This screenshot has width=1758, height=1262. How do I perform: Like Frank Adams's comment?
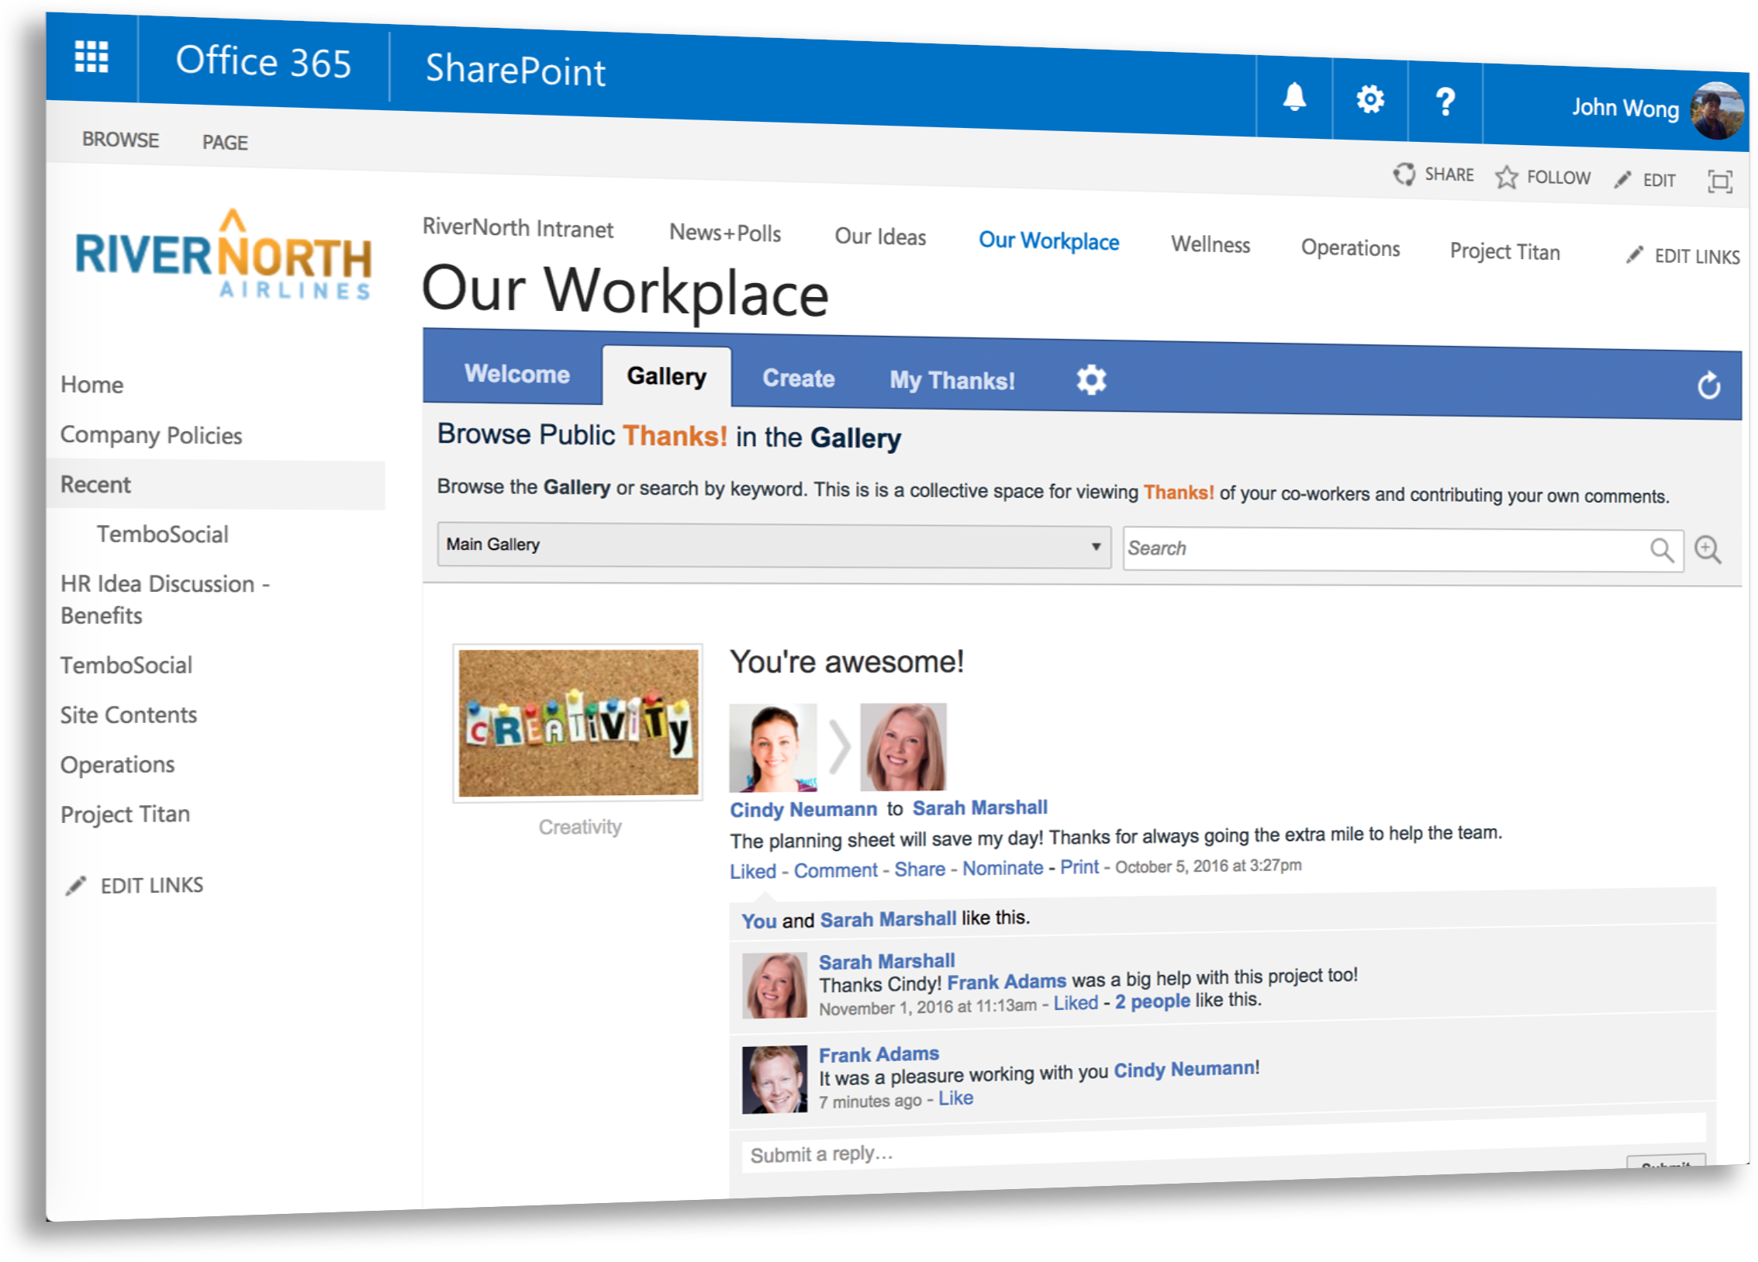[x=955, y=1098]
